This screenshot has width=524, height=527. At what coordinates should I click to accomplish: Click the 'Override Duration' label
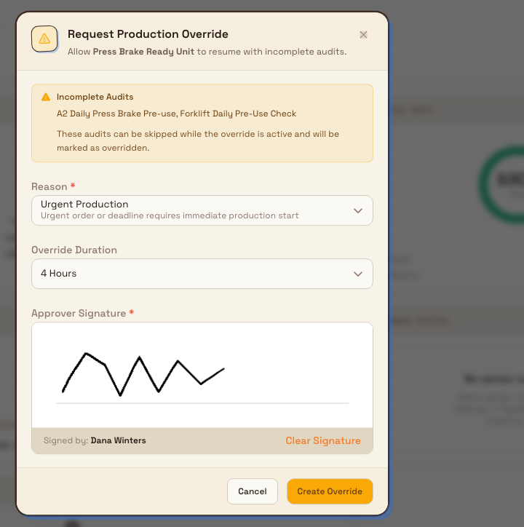(74, 250)
